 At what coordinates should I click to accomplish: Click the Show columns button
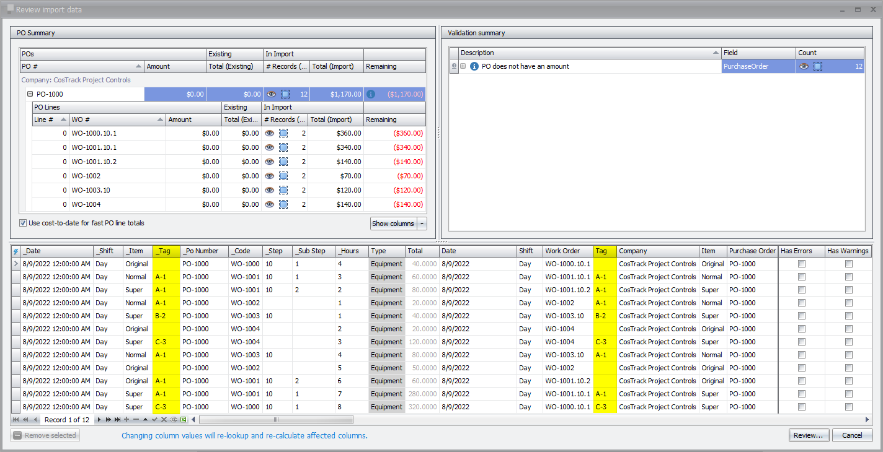394,224
